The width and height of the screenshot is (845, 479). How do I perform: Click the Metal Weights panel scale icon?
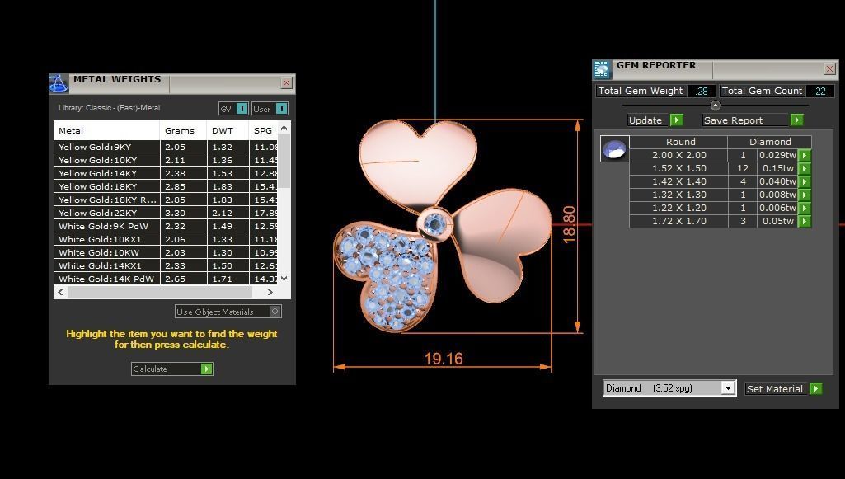(59, 83)
